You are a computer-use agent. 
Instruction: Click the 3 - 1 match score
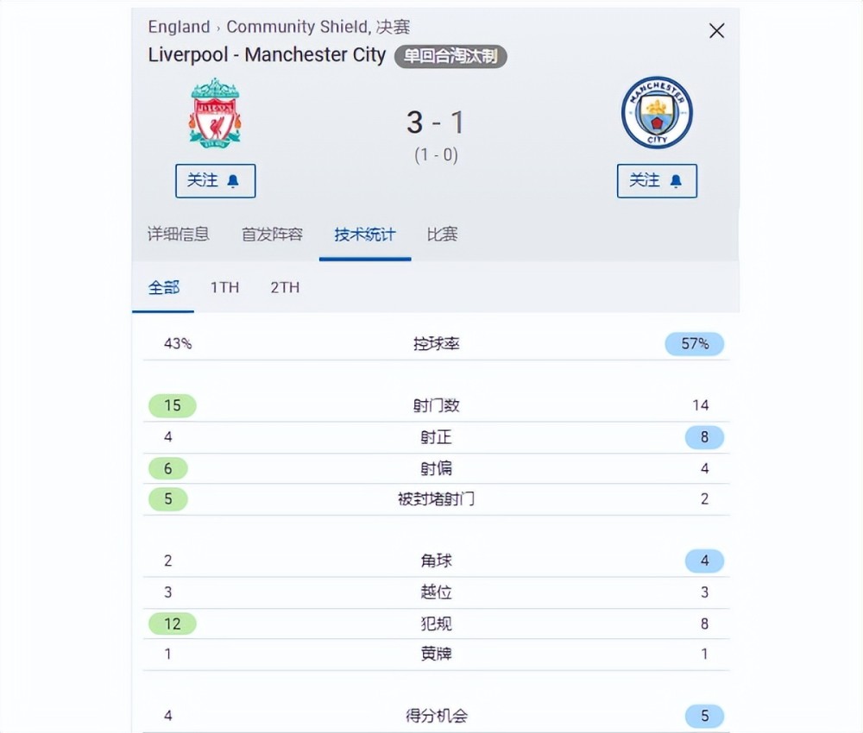click(x=435, y=122)
